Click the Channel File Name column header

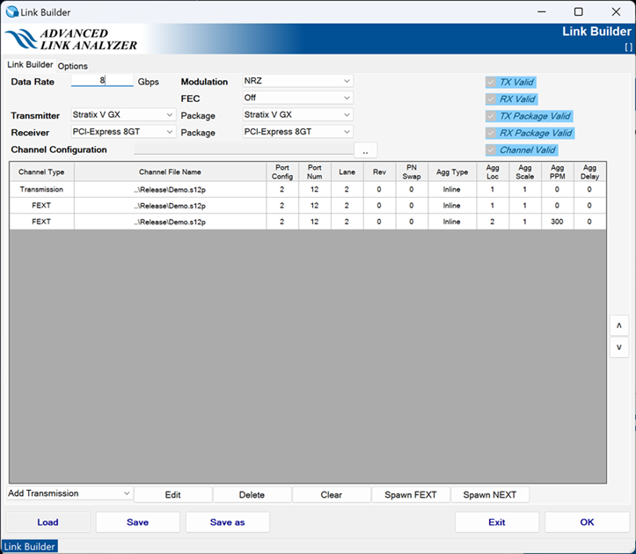(x=170, y=172)
